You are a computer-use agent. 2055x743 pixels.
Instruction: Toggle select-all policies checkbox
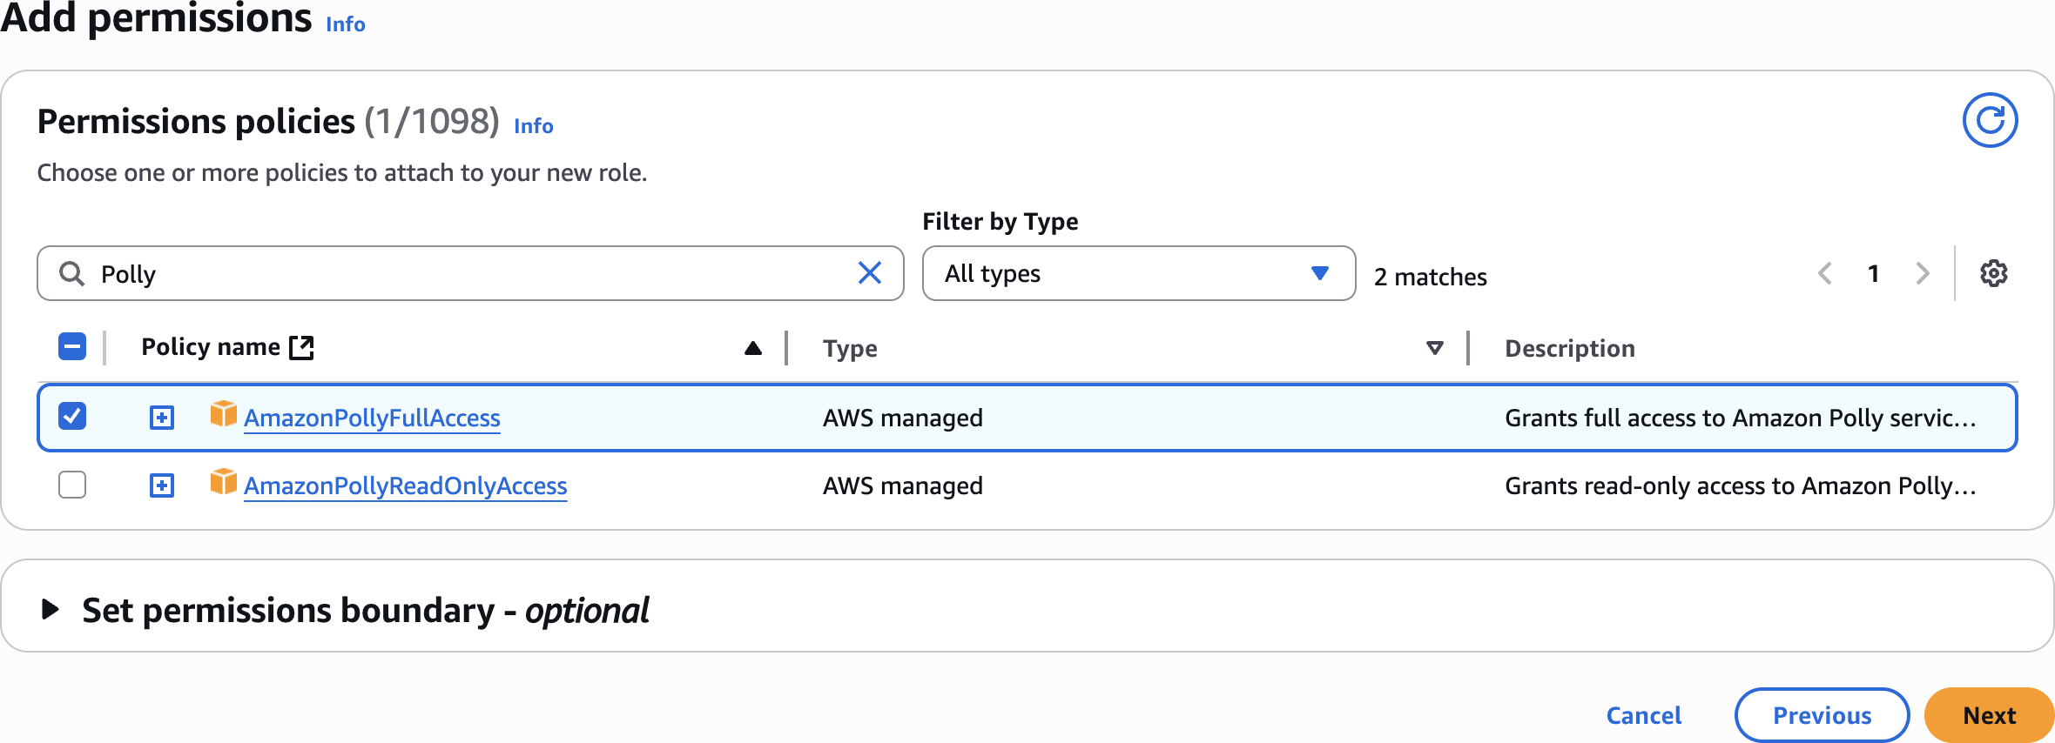coord(72,346)
